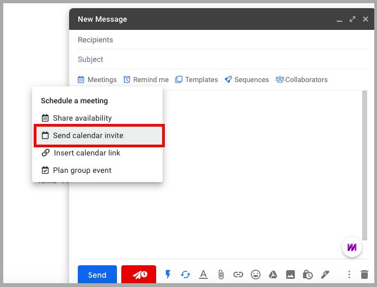Viewport: 377px width, 287px height.
Task: Attach a file with paperclip icon
Action: click(221, 274)
